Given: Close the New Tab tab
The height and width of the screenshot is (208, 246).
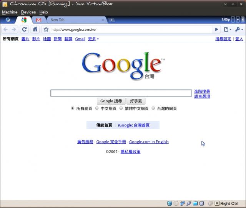Looking at the screenshot, I should point(103,20).
